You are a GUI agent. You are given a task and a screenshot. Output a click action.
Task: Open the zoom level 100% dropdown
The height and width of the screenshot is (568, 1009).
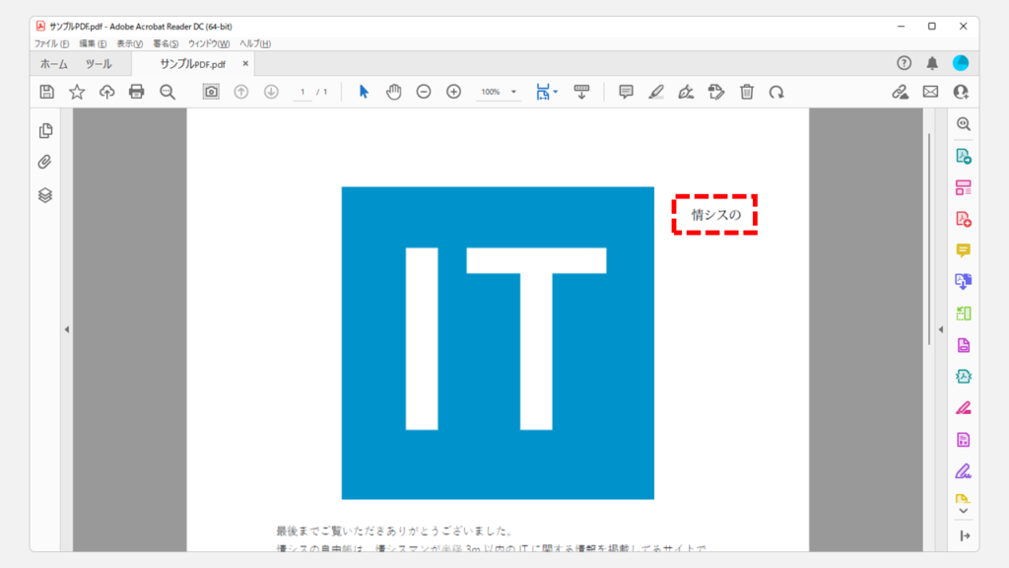[499, 92]
